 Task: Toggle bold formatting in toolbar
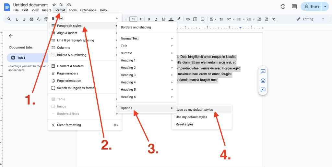click(149, 19)
